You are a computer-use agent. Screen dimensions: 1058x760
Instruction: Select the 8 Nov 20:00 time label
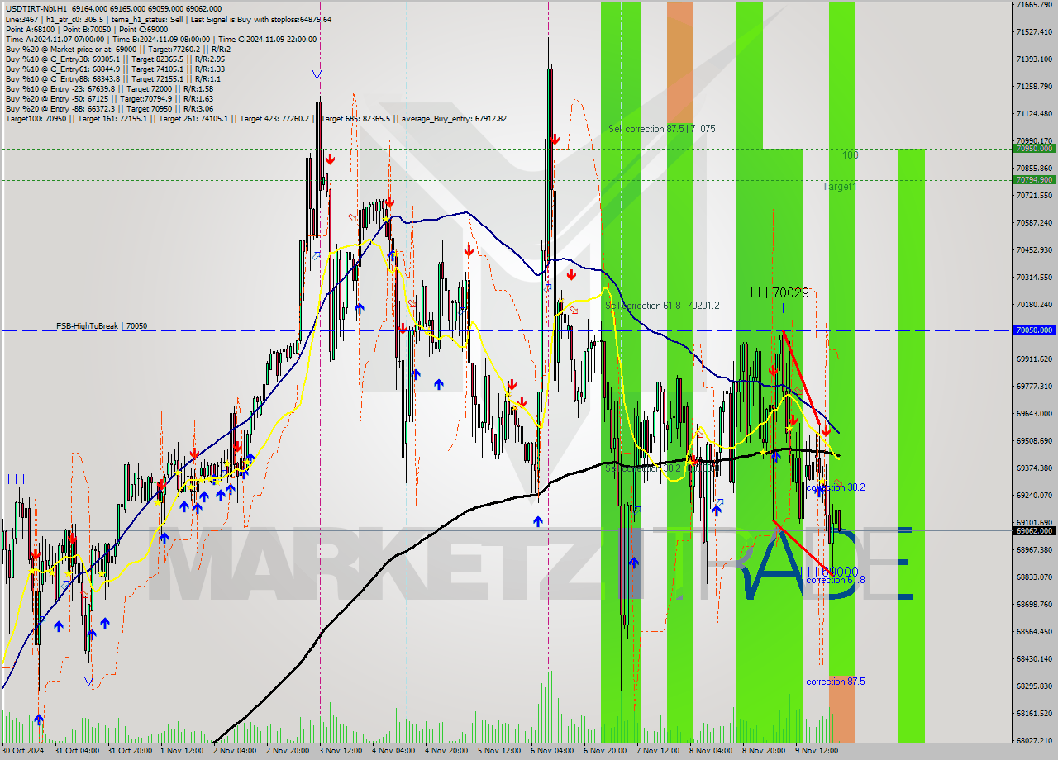[x=765, y=751]
